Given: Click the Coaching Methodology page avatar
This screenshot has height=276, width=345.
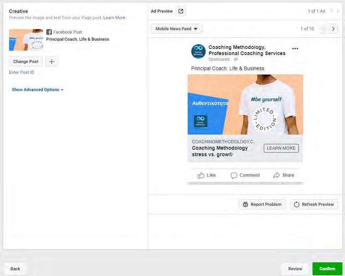Looking at the screenshot, I should (x=198, y=51).
